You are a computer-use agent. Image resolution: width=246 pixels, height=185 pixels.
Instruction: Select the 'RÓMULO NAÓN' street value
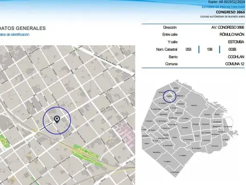point(232,34)
